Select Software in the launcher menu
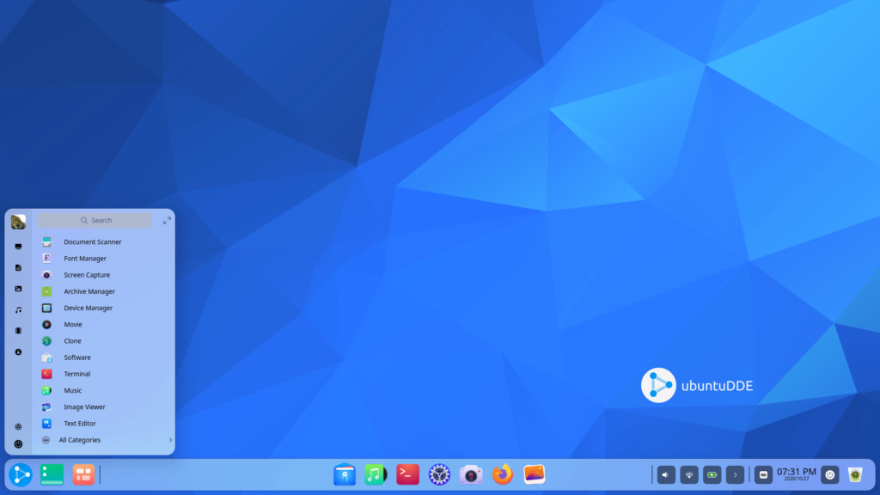 76,357
